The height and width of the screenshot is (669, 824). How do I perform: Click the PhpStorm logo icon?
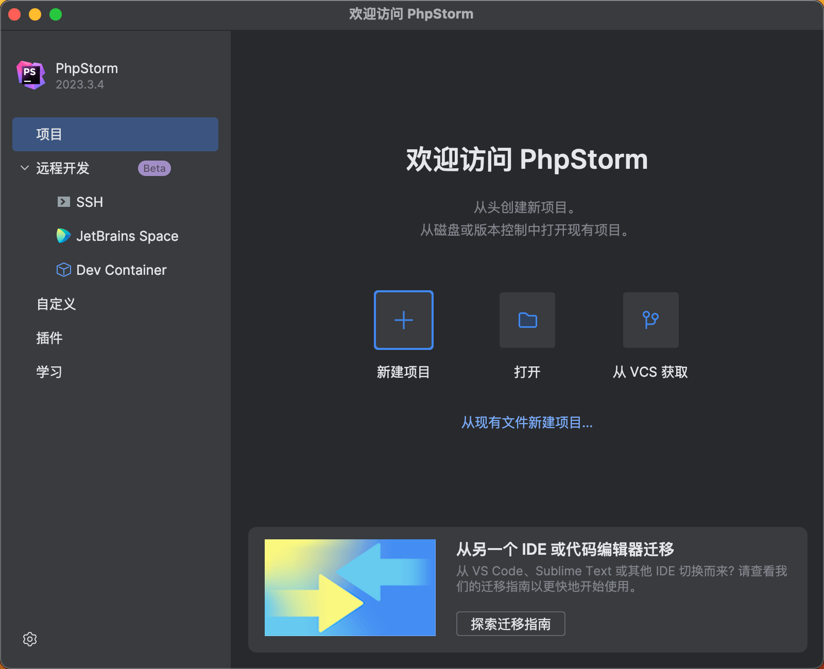(x=31, y=75)
